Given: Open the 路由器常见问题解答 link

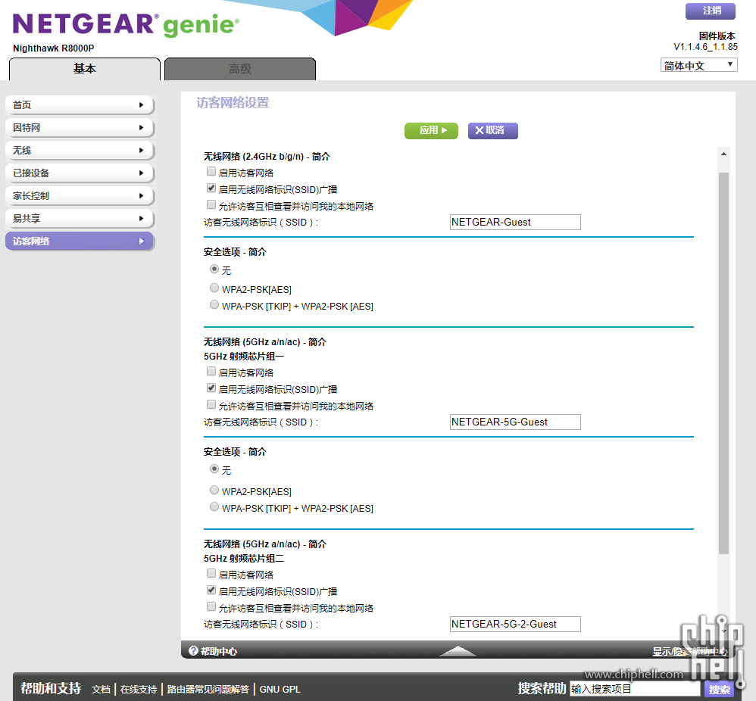Looking at the screenshot, I should (x=208, y=690).
